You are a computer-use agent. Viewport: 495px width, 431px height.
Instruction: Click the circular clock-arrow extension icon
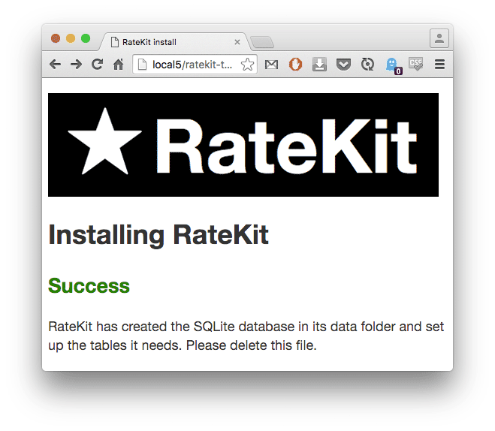click(367, 65)
